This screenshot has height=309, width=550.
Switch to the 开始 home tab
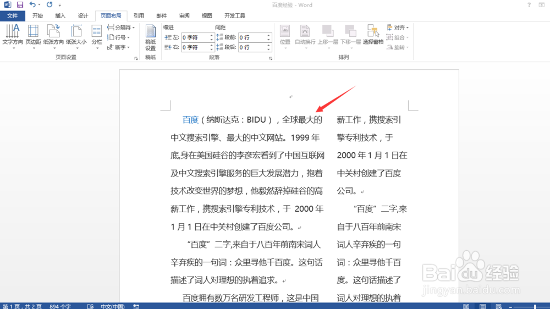point(37,16)
